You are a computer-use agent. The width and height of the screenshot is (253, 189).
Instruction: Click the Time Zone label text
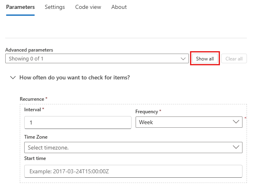(36, 137)
